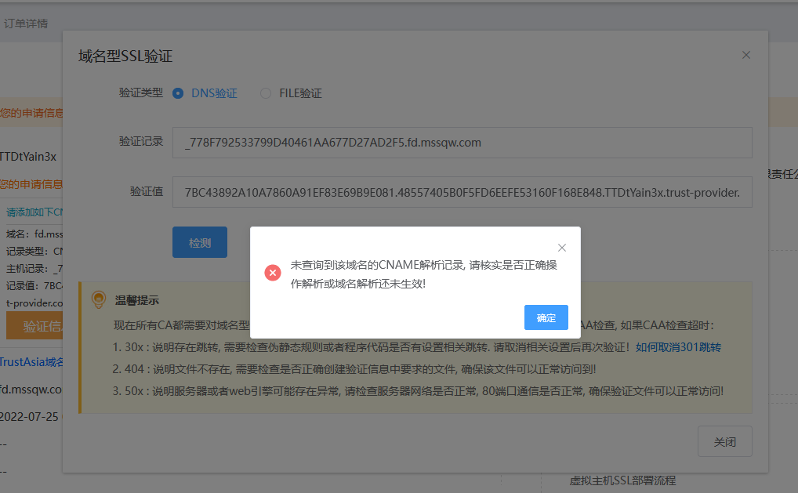
Task: Dismiss the CNAME error dialog with its X
Action: pos(562,247)
